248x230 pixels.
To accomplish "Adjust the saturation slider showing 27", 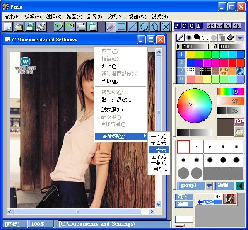I will coord(231,101).
